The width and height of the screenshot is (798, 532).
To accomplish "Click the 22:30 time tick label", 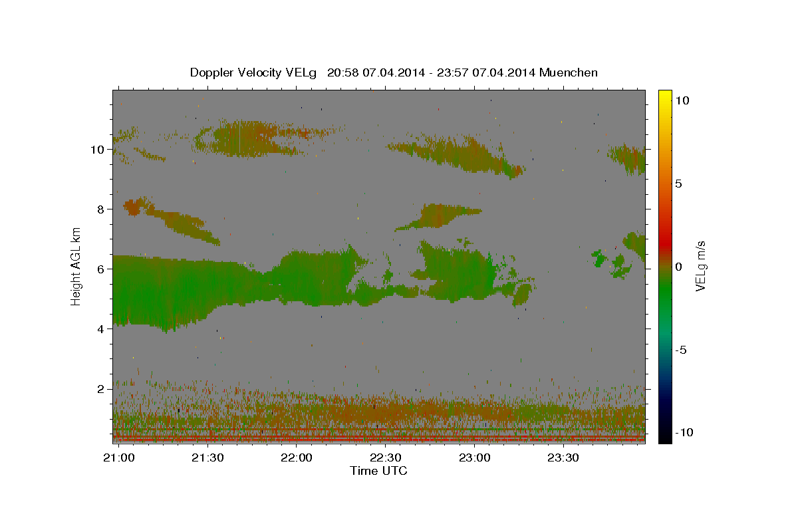I will [385, 458].
